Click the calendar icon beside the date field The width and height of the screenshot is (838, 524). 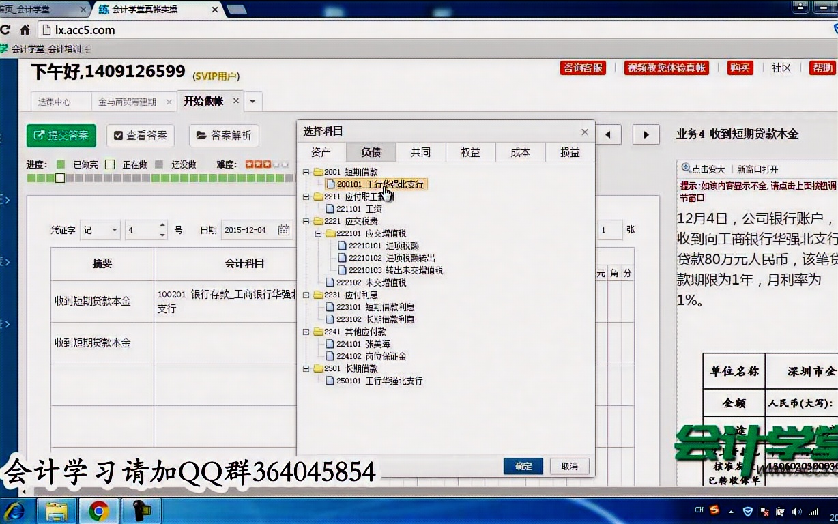pyautogui.click(x=283, y=231)
